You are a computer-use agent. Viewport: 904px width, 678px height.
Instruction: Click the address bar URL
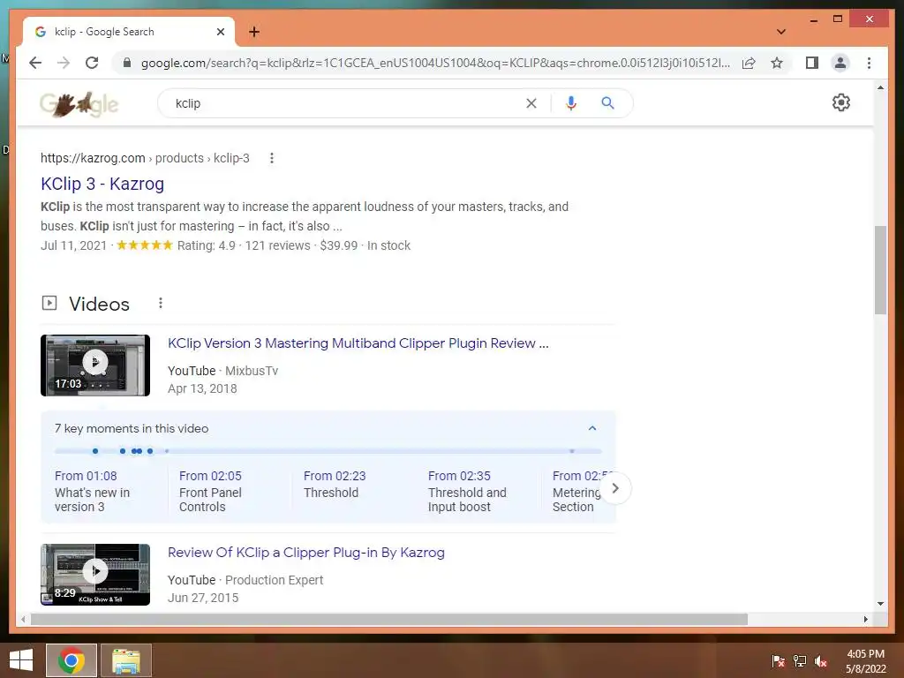point(435,63)
